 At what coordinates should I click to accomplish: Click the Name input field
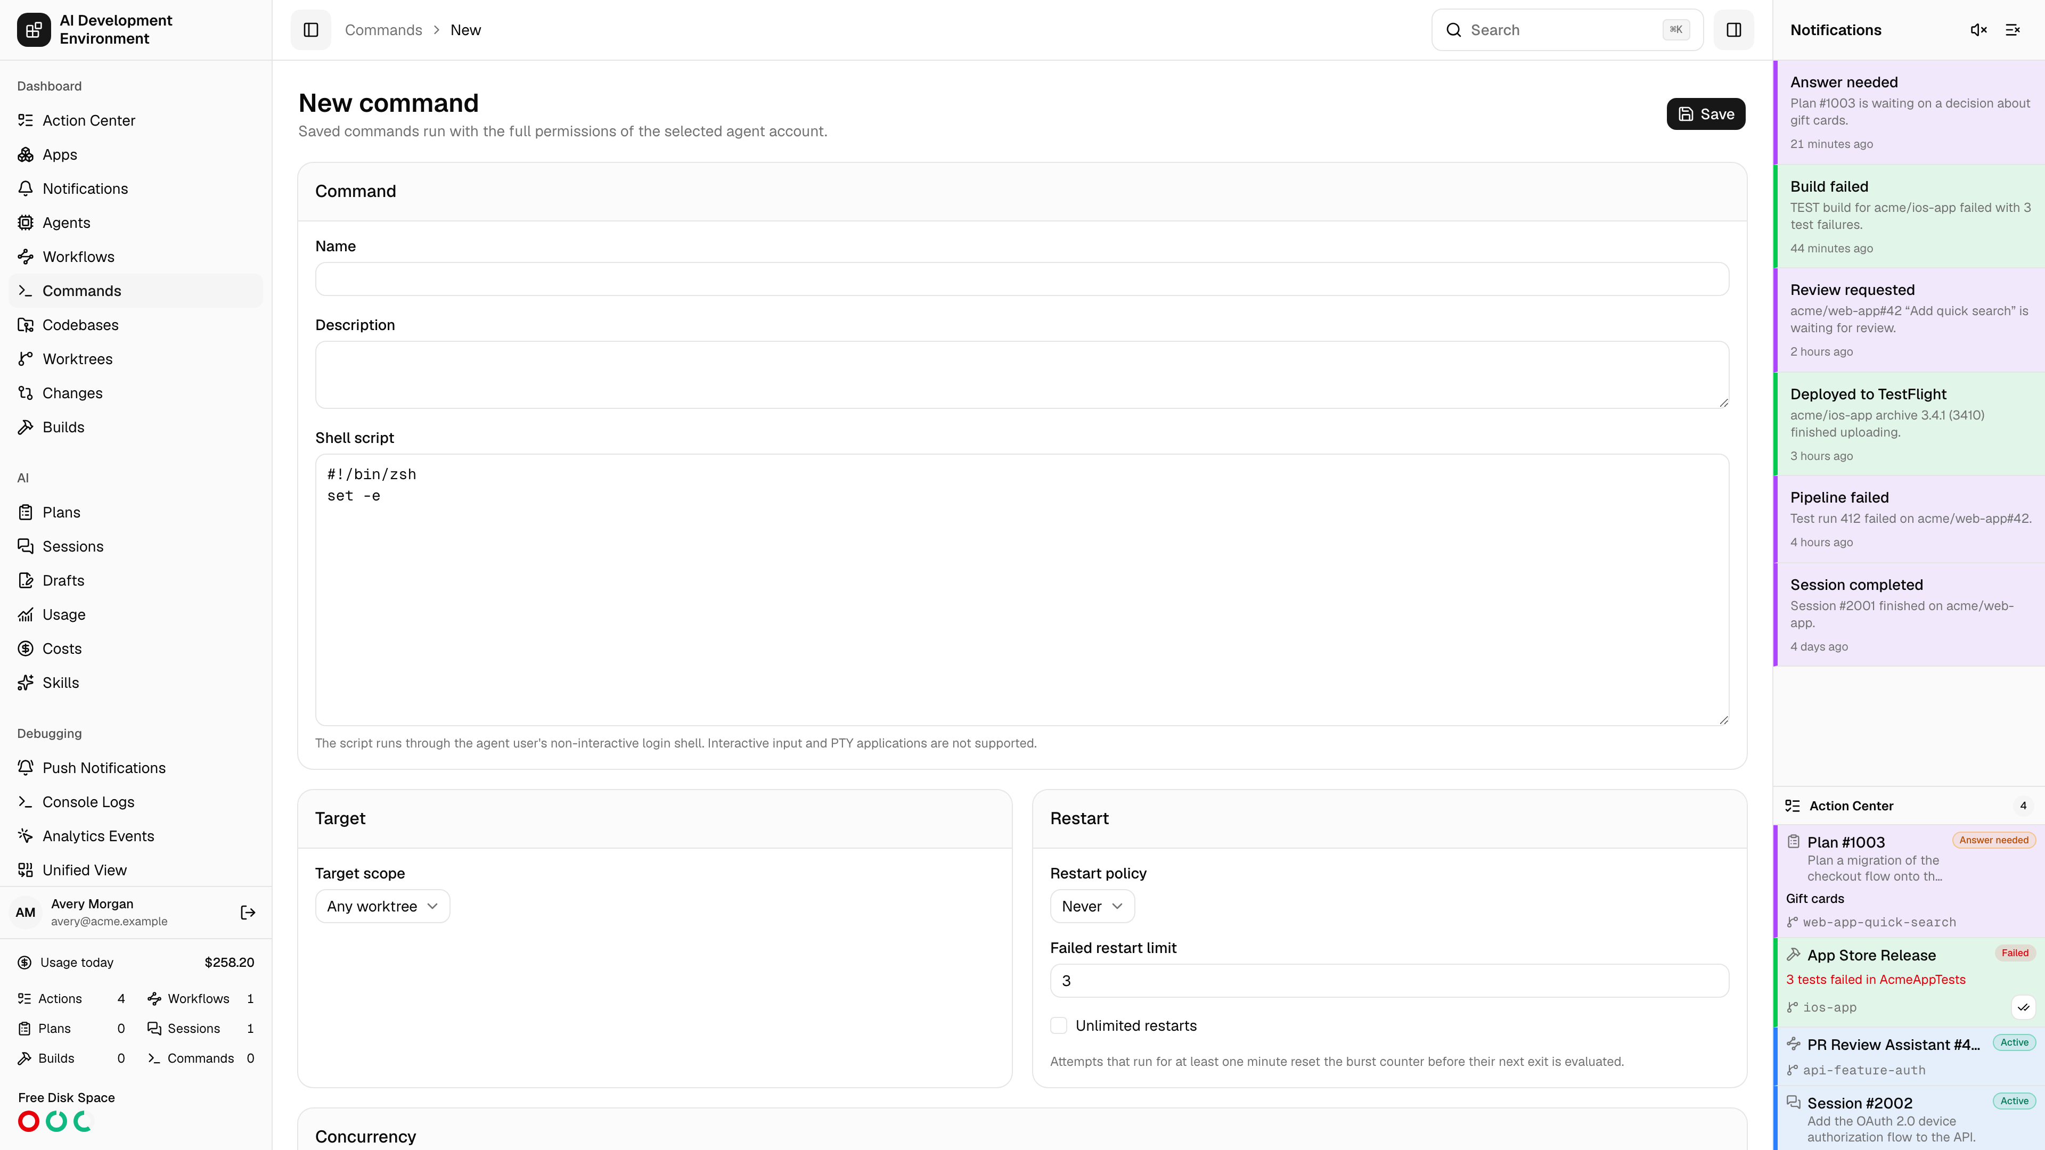pos(1022,280)
